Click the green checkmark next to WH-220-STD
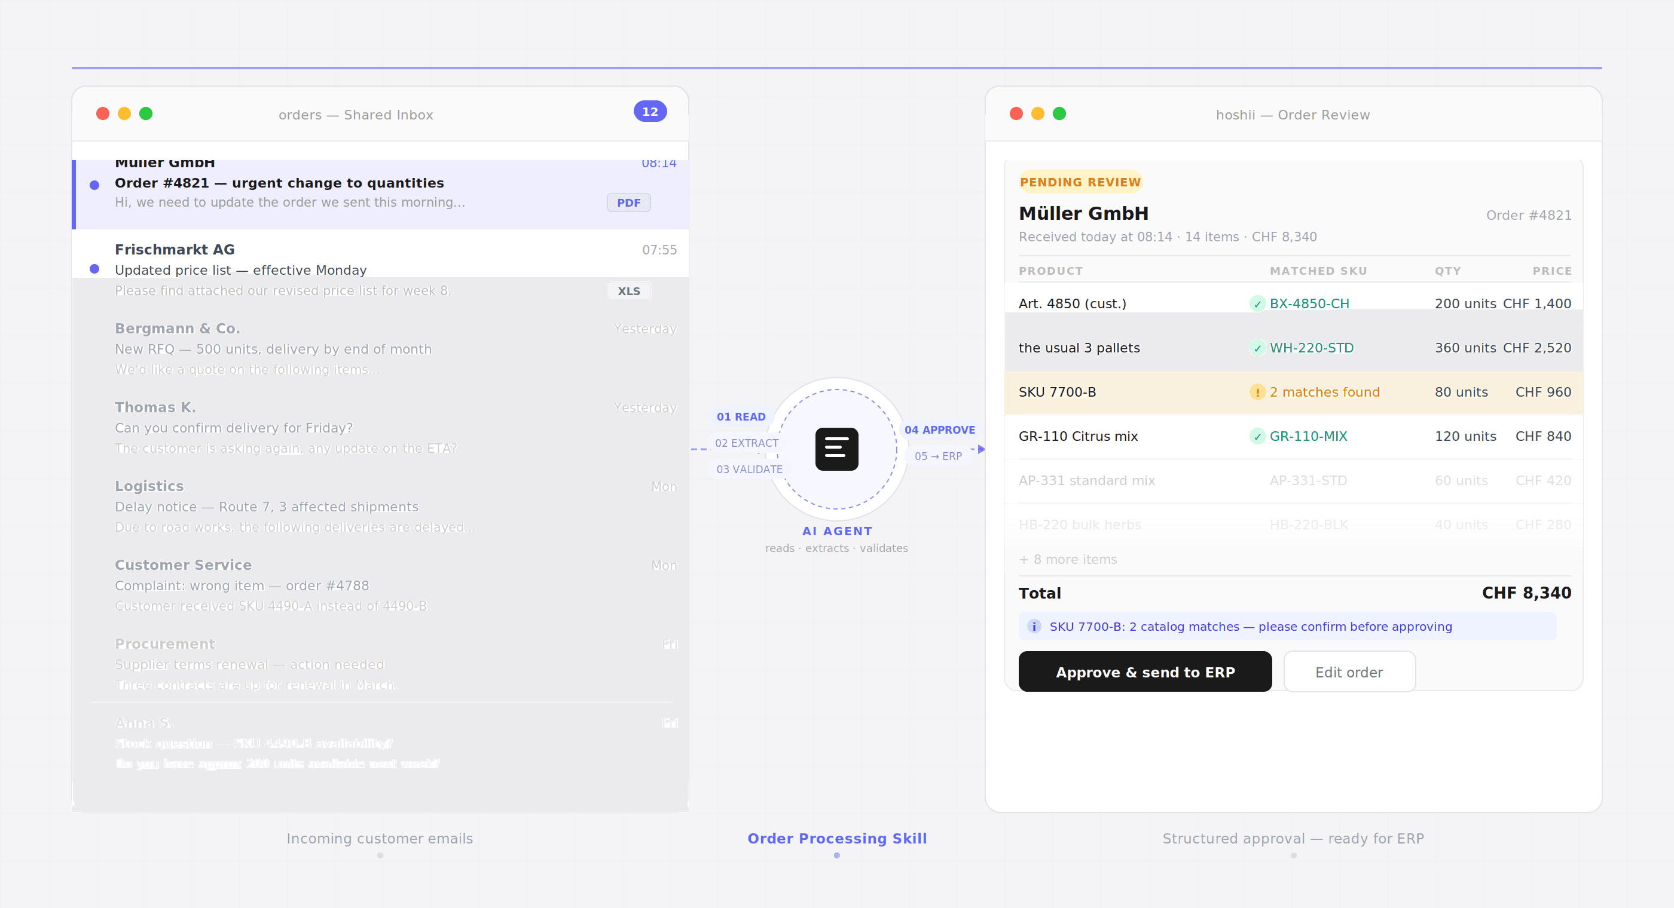The image size is (1674, 908). [1257, 348]
